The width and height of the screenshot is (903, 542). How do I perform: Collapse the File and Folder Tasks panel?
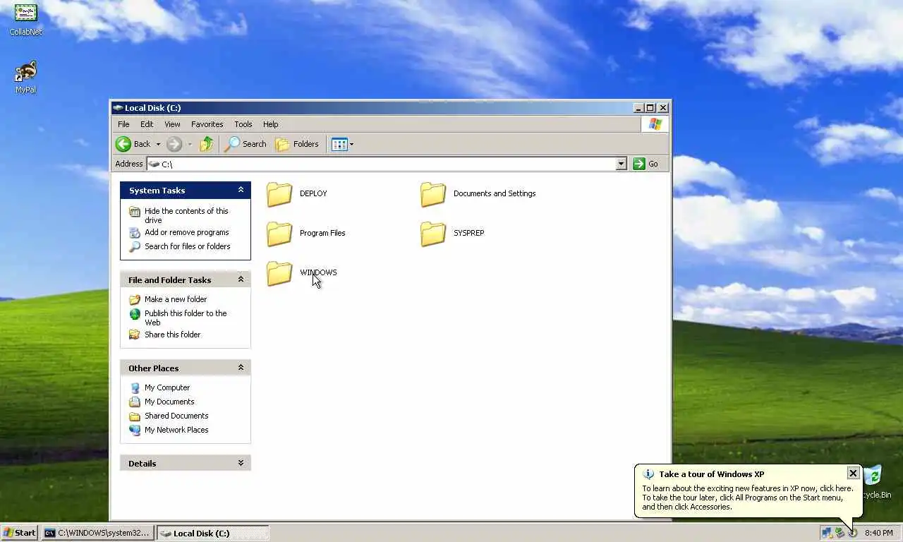[241, 279]
